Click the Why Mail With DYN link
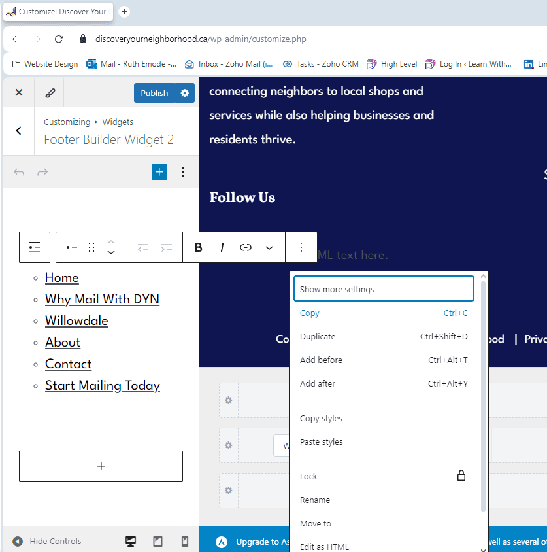This screenshot has width=547, height=552. pos(102,299)
